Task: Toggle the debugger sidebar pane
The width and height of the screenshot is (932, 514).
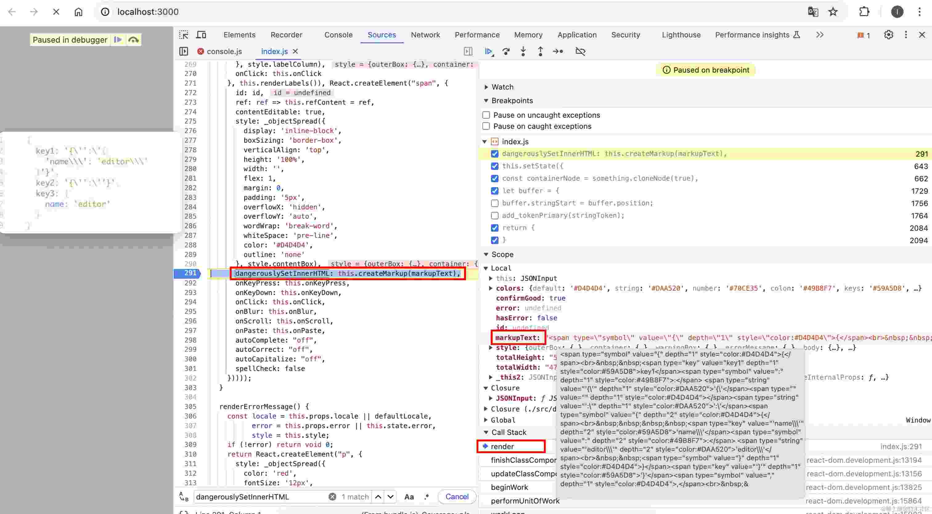Action: [x=468, y=51]
